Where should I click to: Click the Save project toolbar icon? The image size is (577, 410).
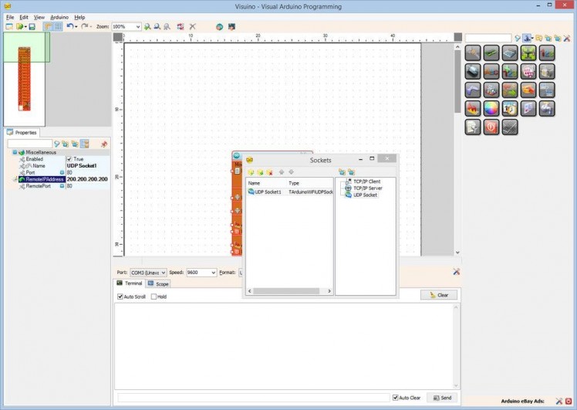click(32, 26)
